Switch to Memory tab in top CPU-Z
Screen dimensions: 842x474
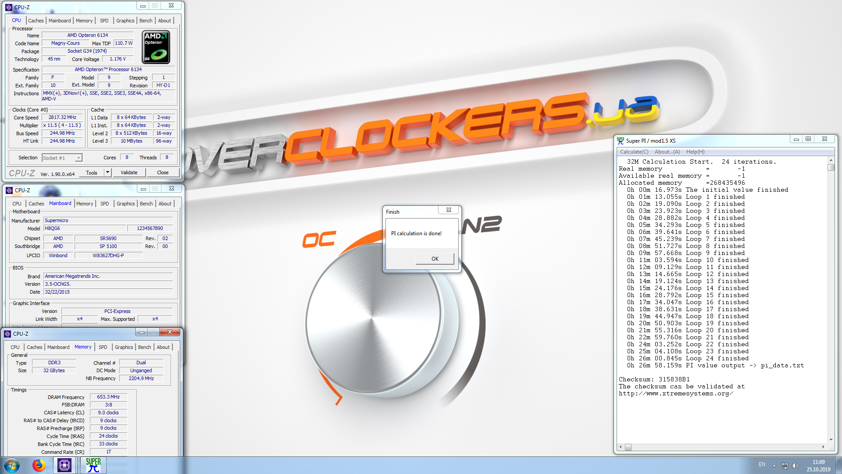tap(84, 21)
